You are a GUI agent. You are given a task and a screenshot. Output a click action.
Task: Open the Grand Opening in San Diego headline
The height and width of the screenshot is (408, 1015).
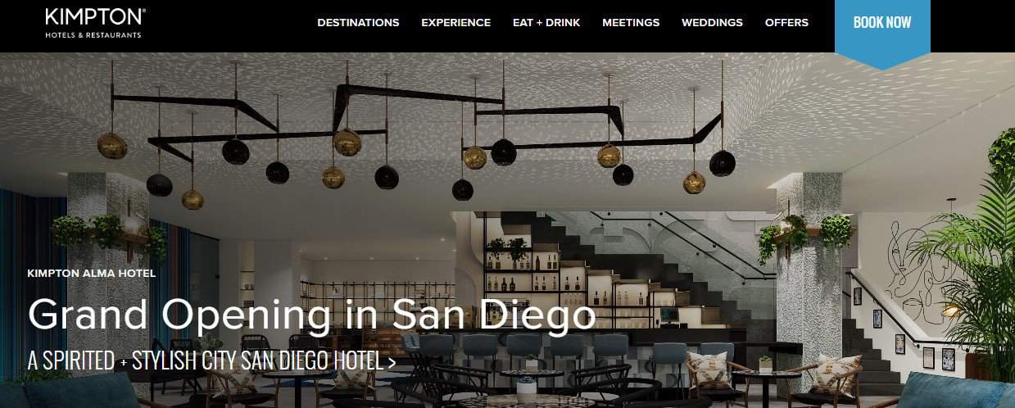pyautogui.click(x=311, y=314)
